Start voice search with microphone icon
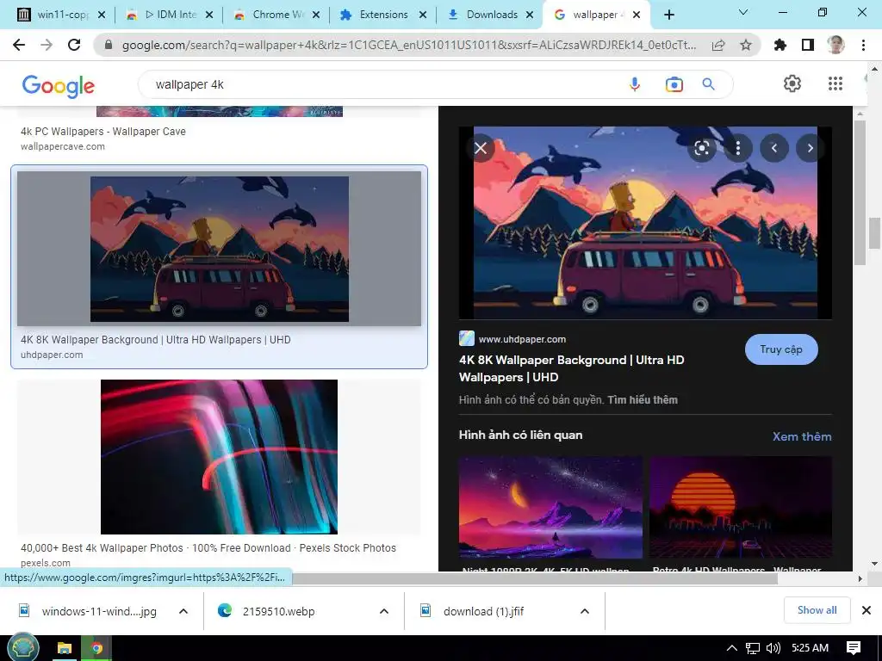 pos(635,84)
